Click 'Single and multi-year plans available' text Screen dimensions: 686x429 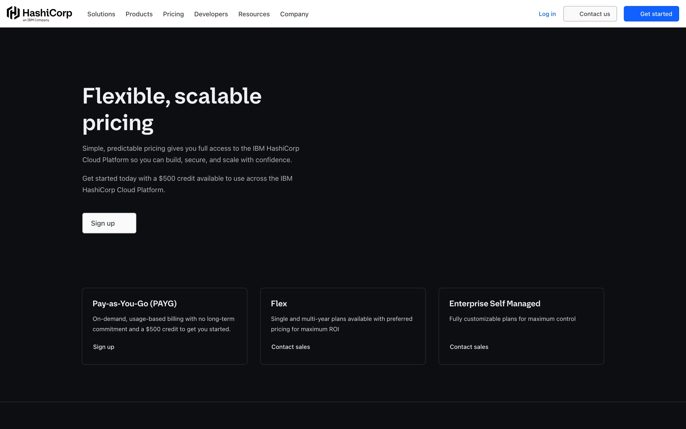[x=342, y=324]
